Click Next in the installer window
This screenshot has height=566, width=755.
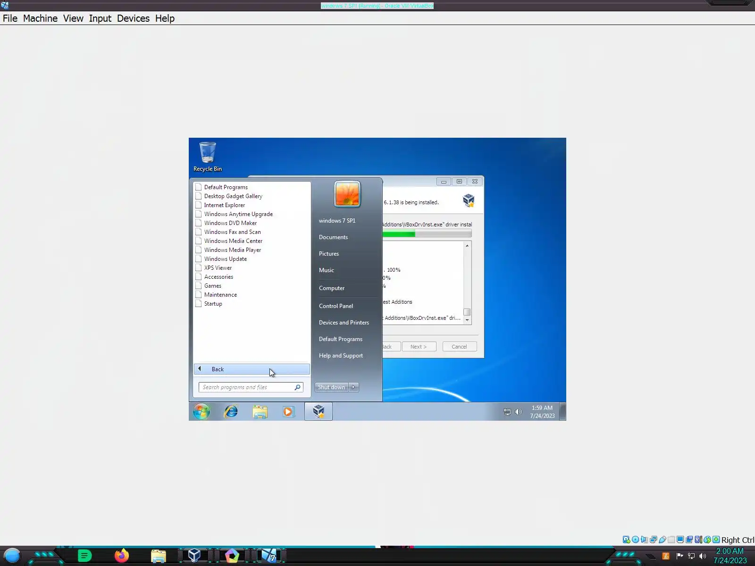(x=419, y=347)
